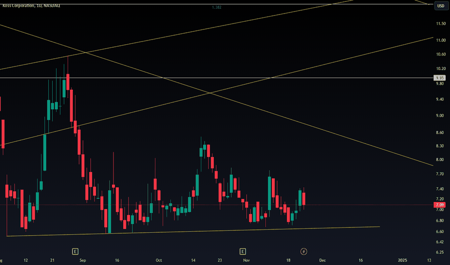Click the 1.382 Fibonacci level label
Screen dimensions: 450x265
[x=217, y=7]
